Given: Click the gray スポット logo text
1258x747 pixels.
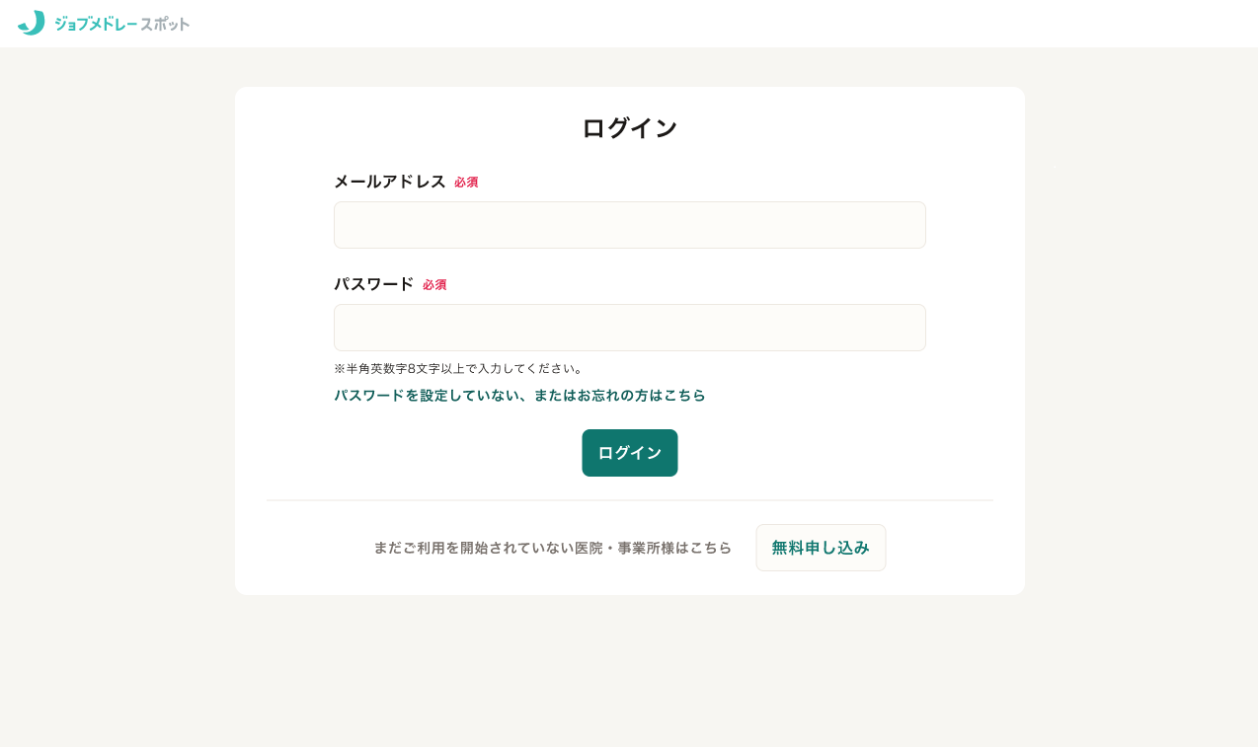Looking at the screenshot, I should (165, 24).
